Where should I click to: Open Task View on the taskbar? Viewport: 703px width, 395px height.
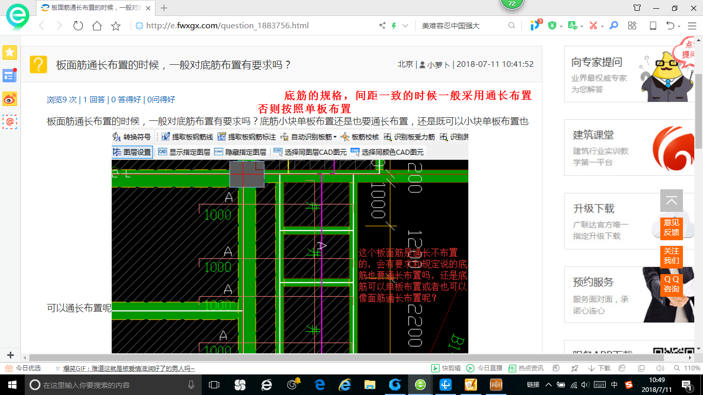pos(214,385)
